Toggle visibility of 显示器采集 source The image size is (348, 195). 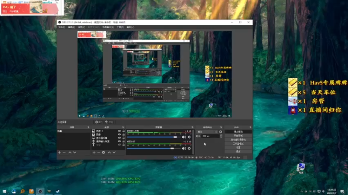(x=119, y=138)
